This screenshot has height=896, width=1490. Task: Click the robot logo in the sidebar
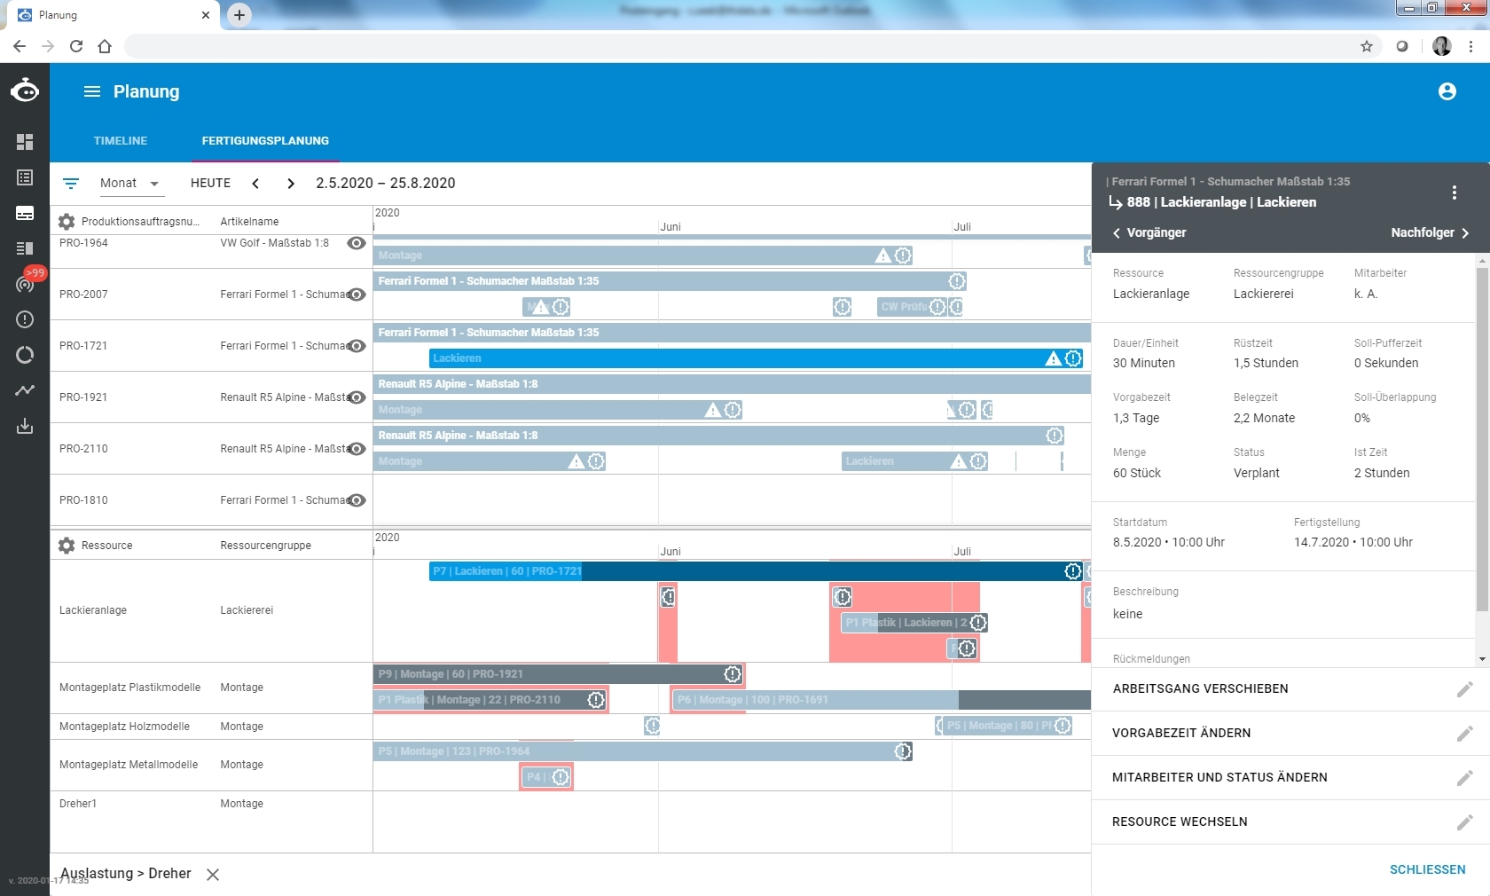pyautogui.click(x=25, y=90)
